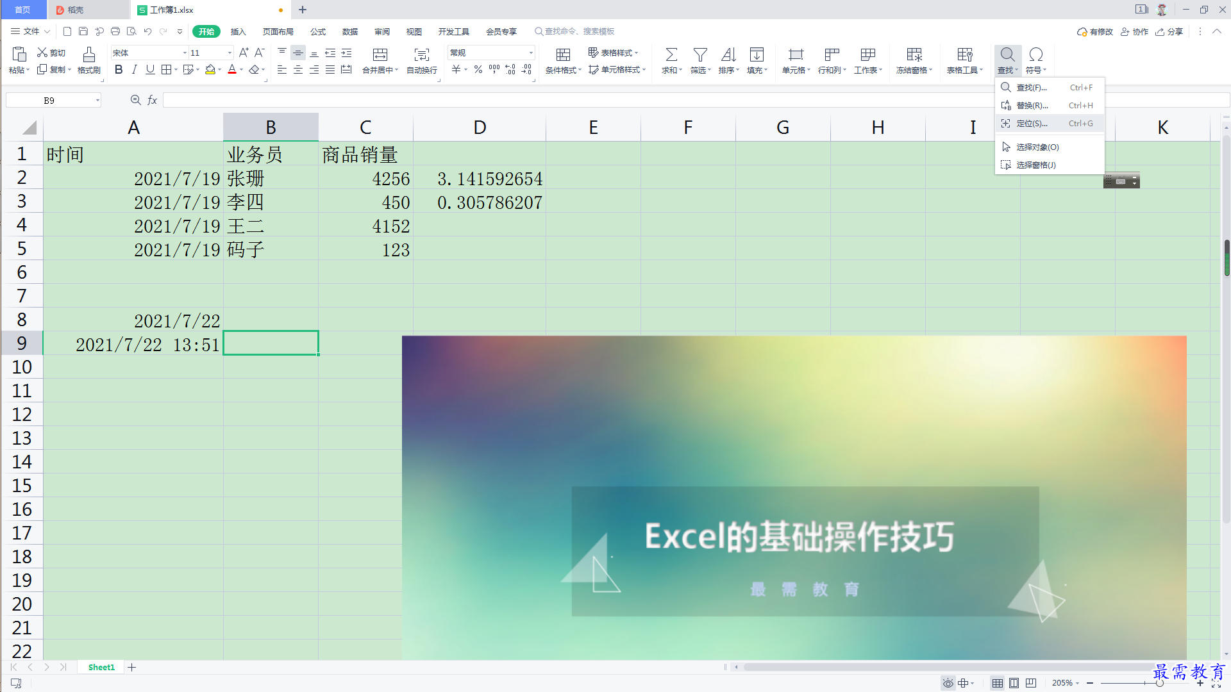Choose 替换(R)... from the dropdown menu
Screen dimensions: 1231x692
1050,105
